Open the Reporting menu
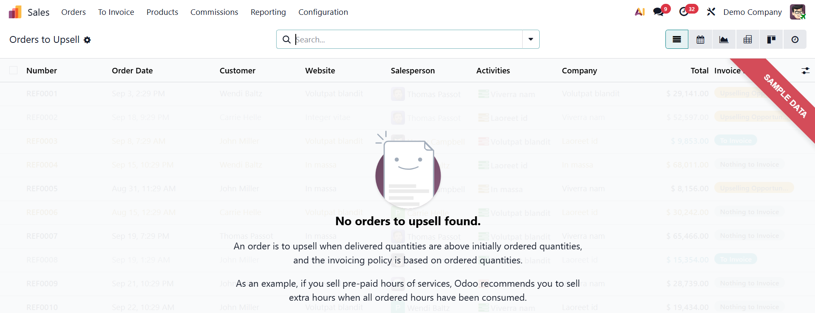This screenshot has width=815, height=313. click(x=268, y=12)
